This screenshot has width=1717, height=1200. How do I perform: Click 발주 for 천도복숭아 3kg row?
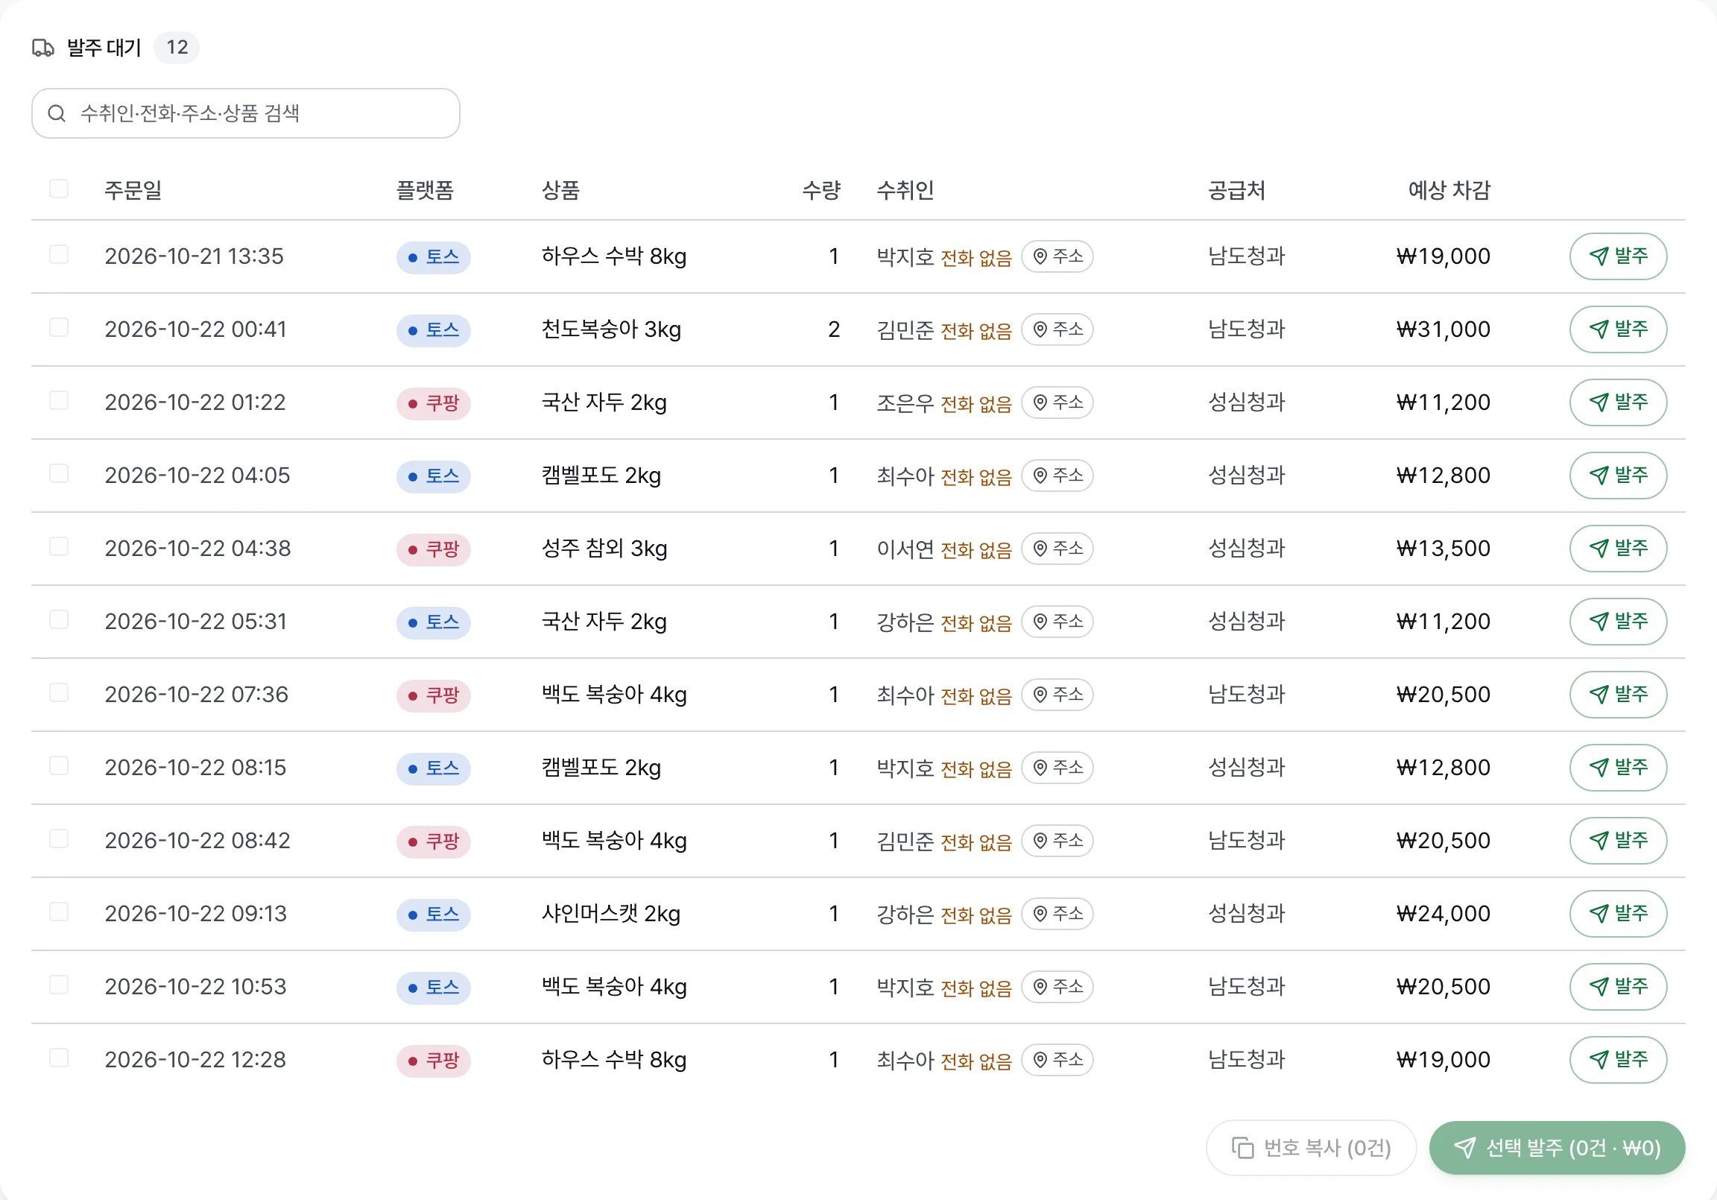click(1618, 329)
